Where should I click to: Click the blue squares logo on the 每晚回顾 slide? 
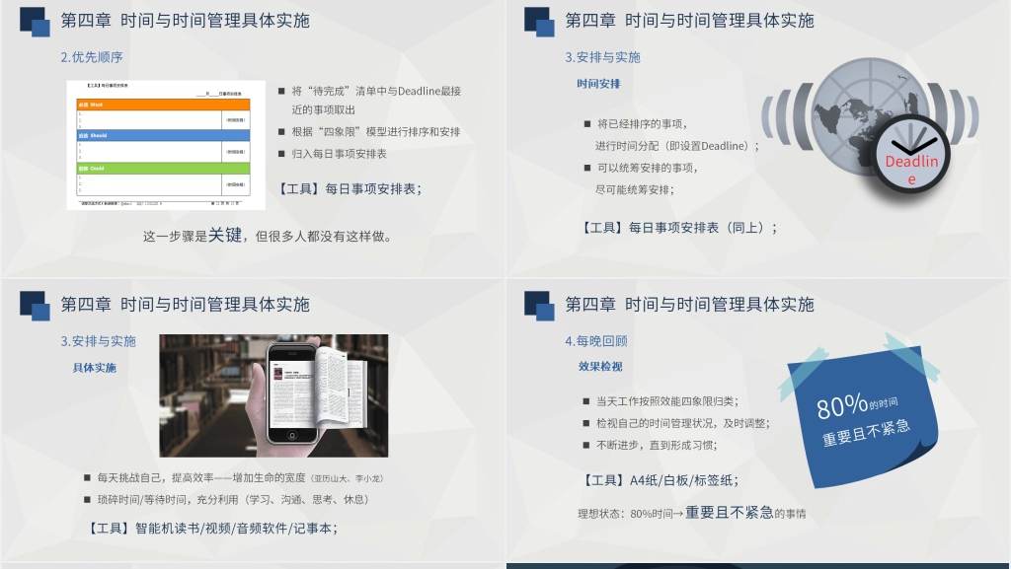[x=539, y=305]
